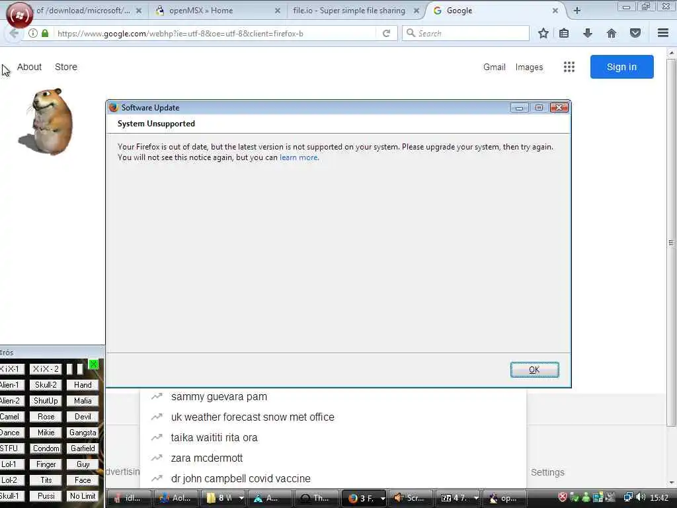Open the downloads arrow panel
Screen dimensions: 677x508
click(588, 33)
